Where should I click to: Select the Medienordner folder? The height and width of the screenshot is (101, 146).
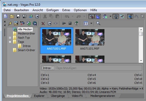pos(26,33)
